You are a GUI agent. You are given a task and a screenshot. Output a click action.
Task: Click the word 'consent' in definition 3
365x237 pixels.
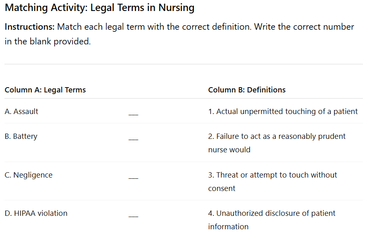click(222, 189)
